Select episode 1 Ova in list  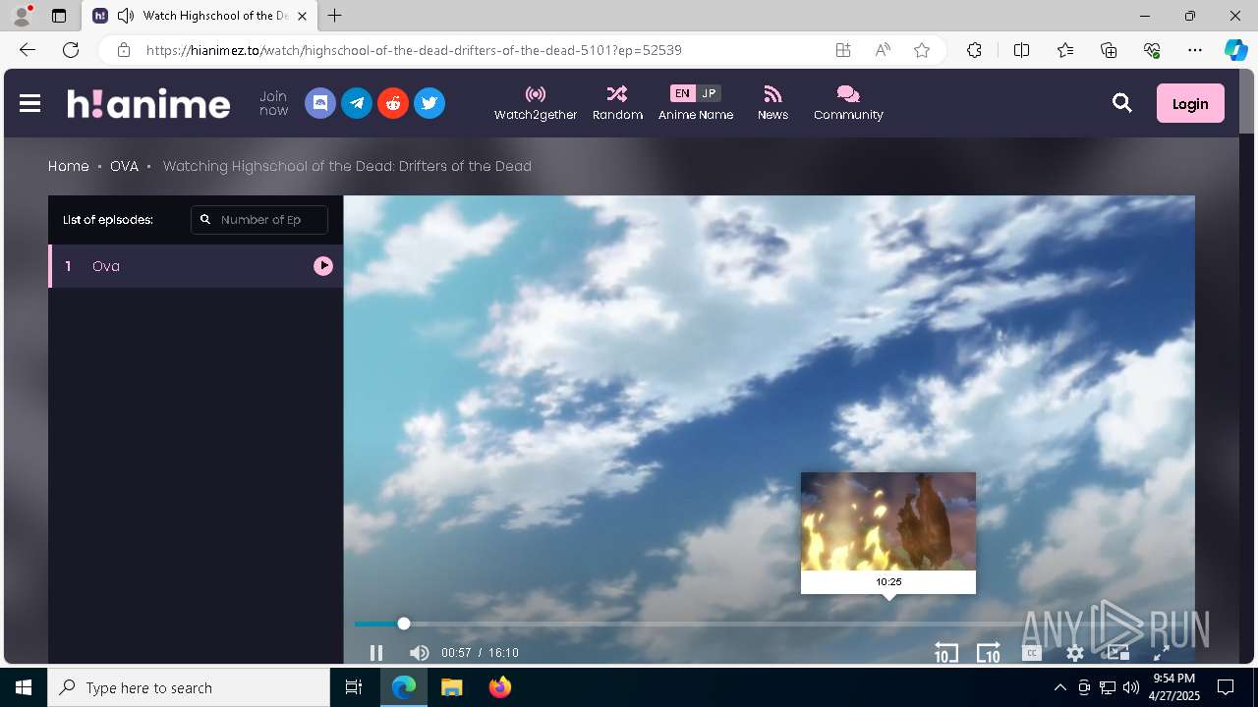tap(196, 266)
